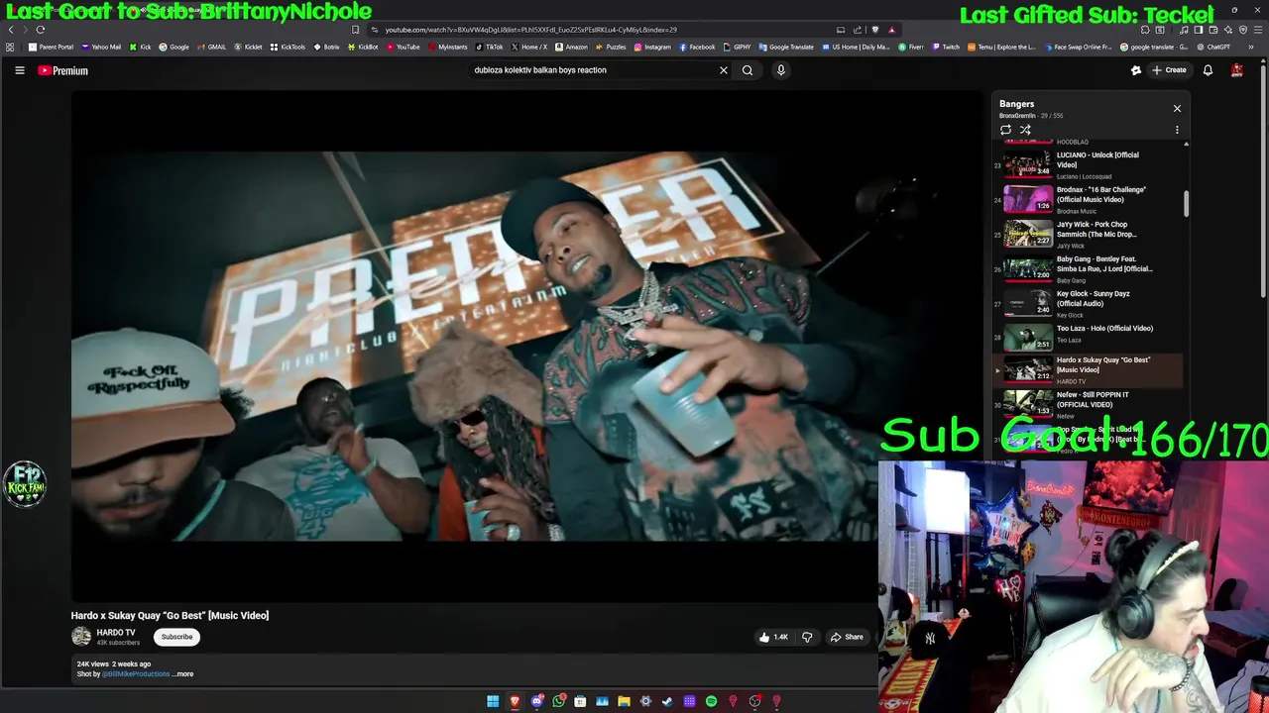The width and height of the screenshot is (1269, 713).
Task: Play LUCIANO - Unlock from the playlist
Action: [1088, 163]
